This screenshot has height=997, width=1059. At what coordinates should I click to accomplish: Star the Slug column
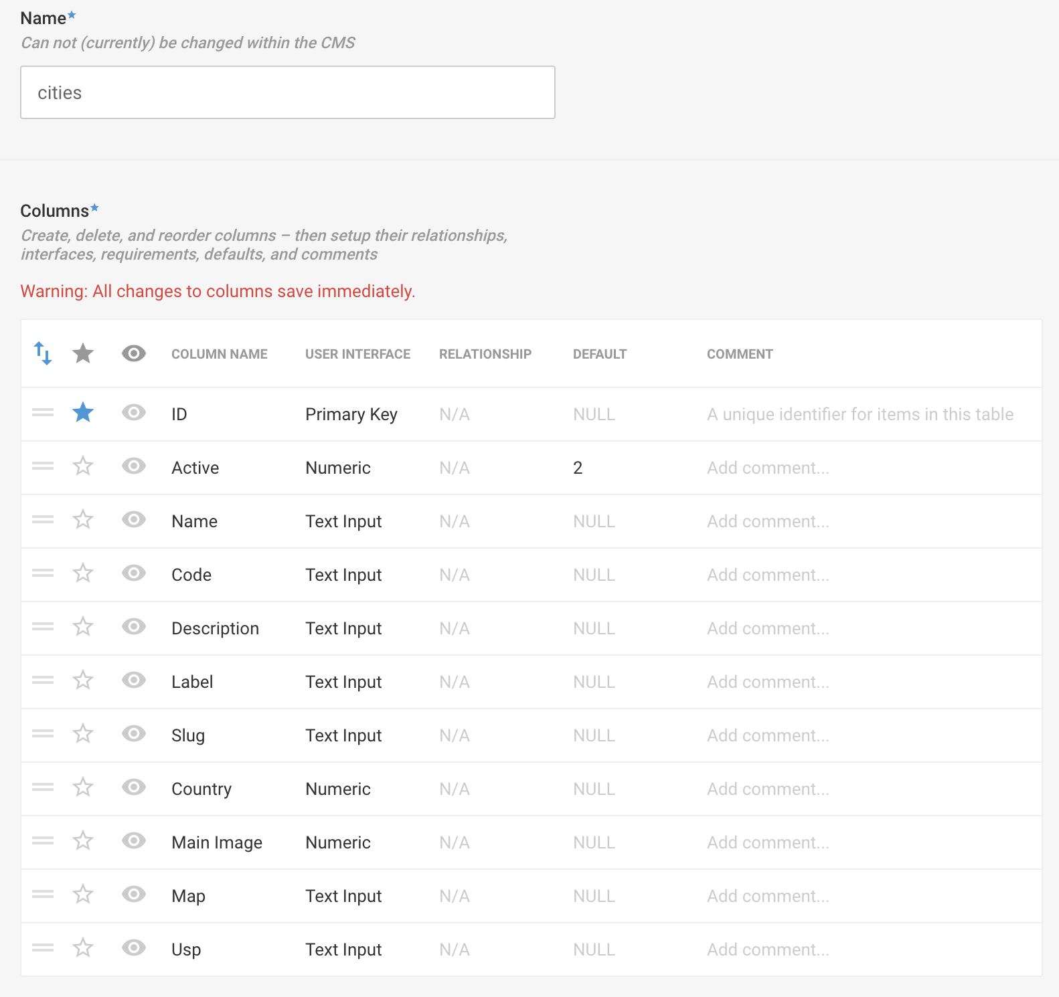tap(83, 734)
